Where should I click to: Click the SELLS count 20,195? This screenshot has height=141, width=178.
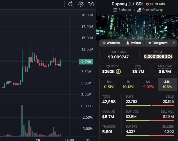pos(168,102)
